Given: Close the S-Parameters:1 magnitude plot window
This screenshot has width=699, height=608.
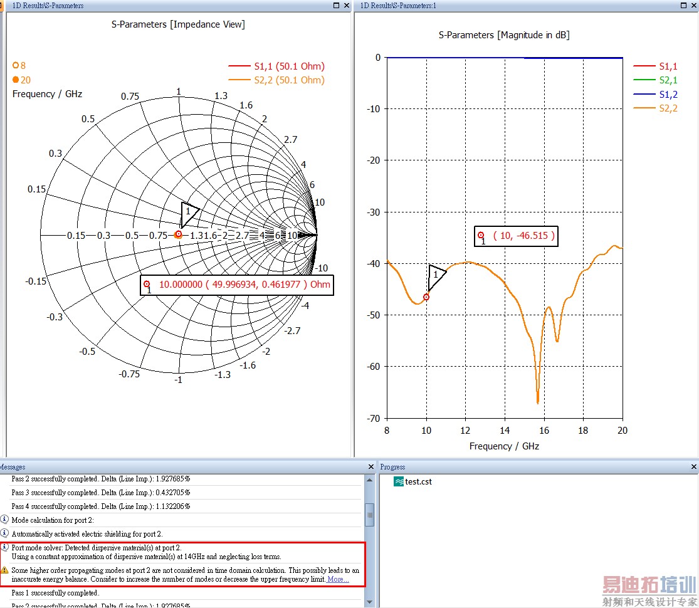Looking at the screenshot, I should coord(694,6).
